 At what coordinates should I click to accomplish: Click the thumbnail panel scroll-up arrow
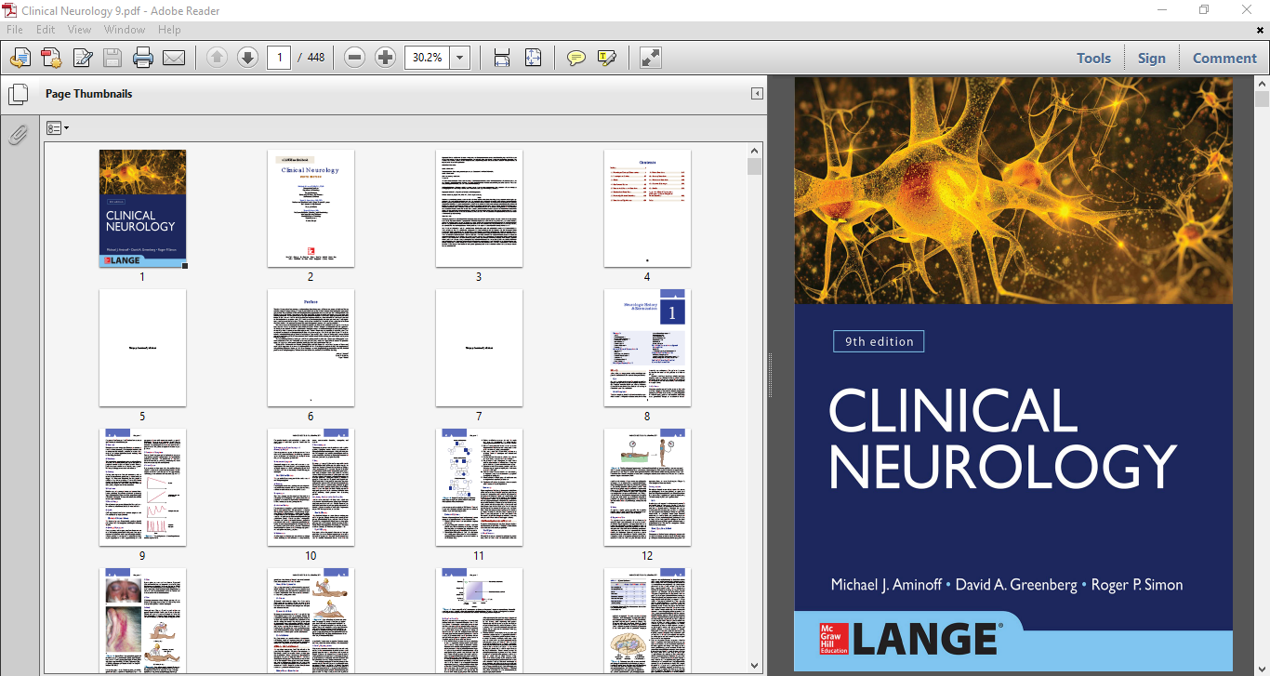tap(754, 151)
